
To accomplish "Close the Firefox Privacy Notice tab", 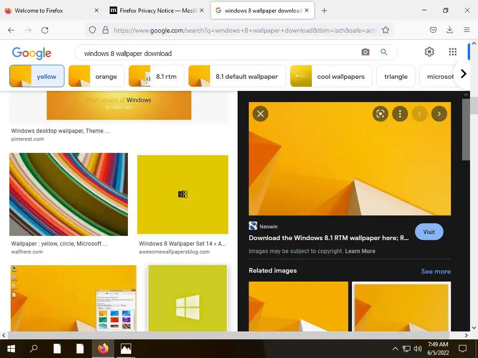I will 202,10.
